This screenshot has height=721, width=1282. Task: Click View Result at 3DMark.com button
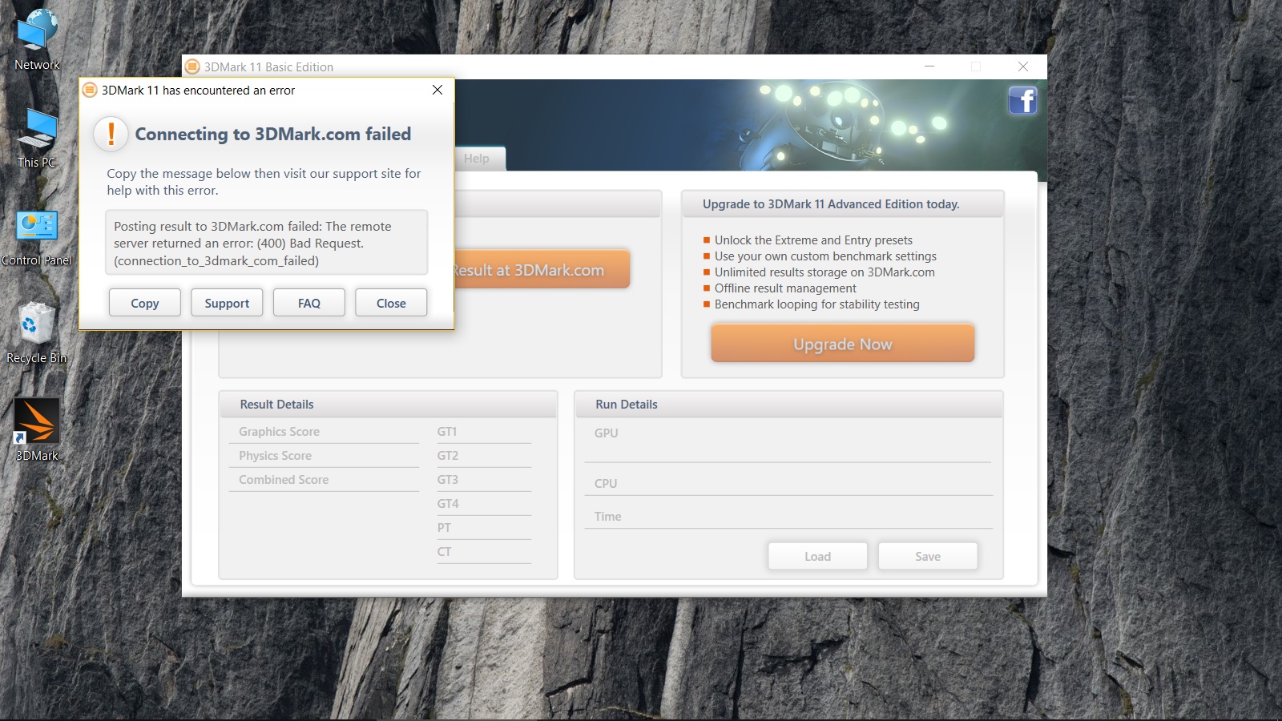(x=542, y=270)
